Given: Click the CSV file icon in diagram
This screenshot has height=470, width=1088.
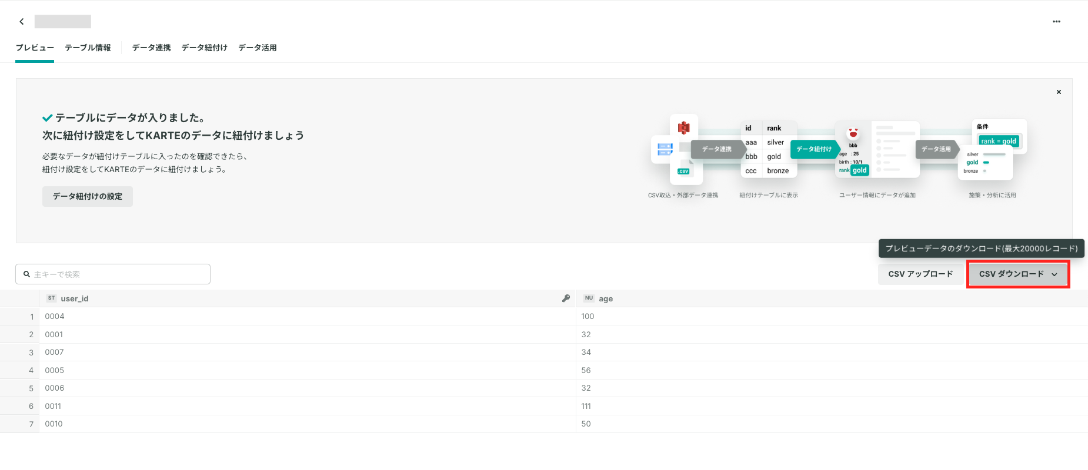Looking at the screenshot, I should [685, 167].
